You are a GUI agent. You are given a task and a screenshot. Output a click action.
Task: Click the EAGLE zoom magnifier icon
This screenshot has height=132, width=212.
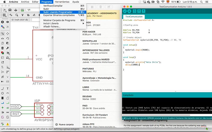[x=17, y=15]
